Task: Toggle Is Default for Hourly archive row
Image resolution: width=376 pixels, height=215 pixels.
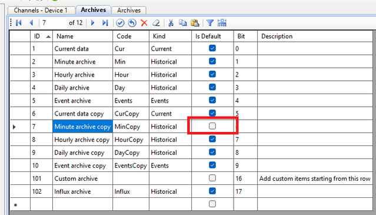Action: coord(212,74)
